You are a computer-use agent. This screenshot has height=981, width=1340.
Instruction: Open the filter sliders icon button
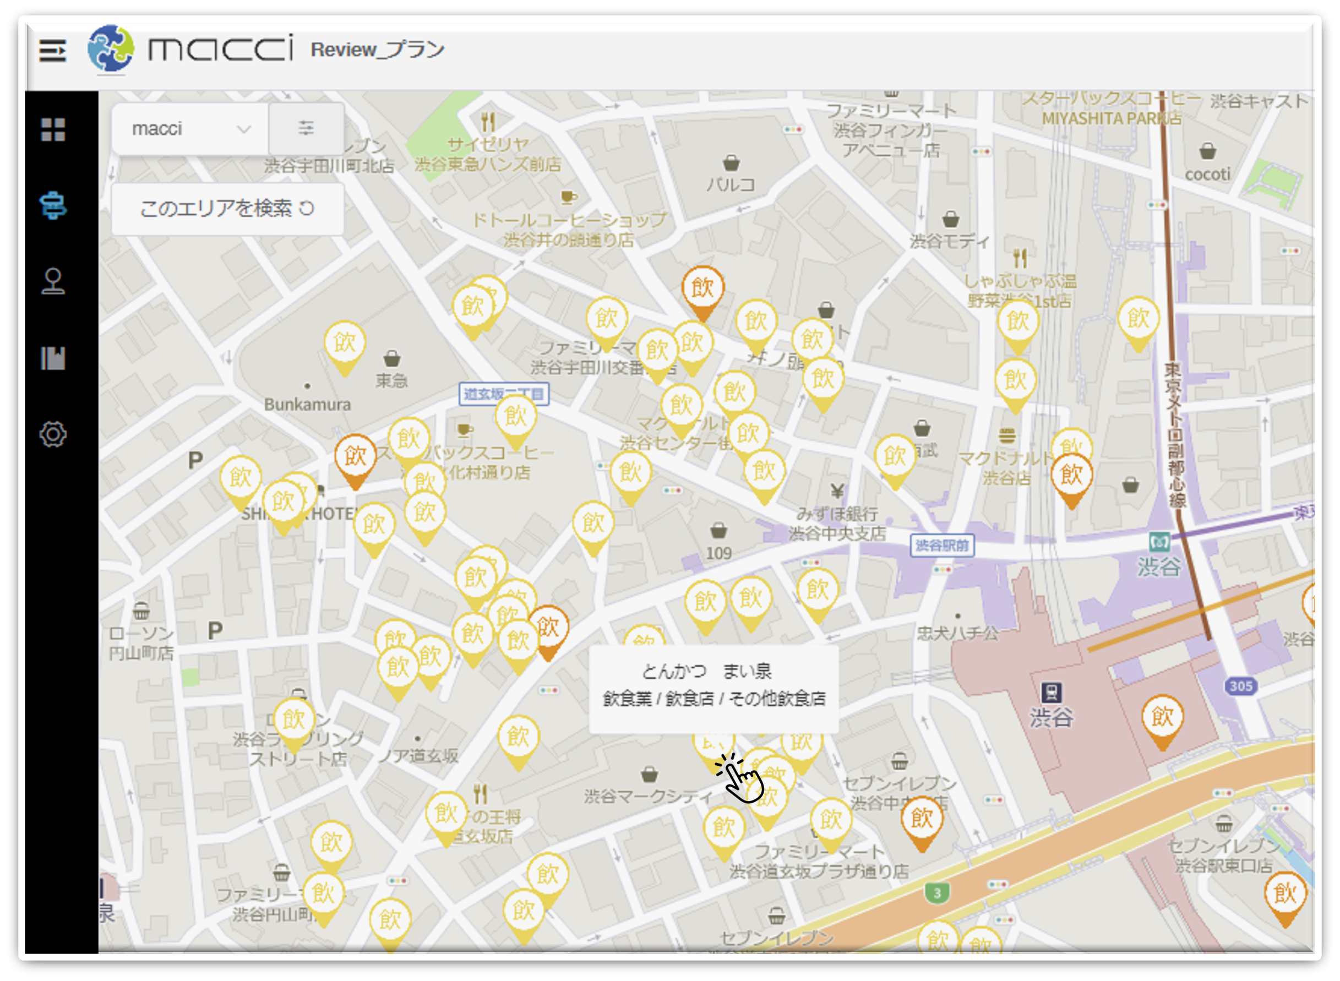(x=306, y=128)
